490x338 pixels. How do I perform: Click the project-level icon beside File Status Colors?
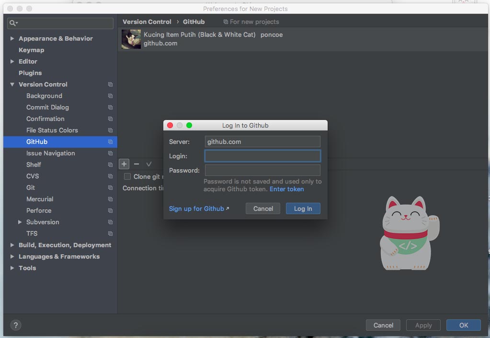click(x=110, y=131)
